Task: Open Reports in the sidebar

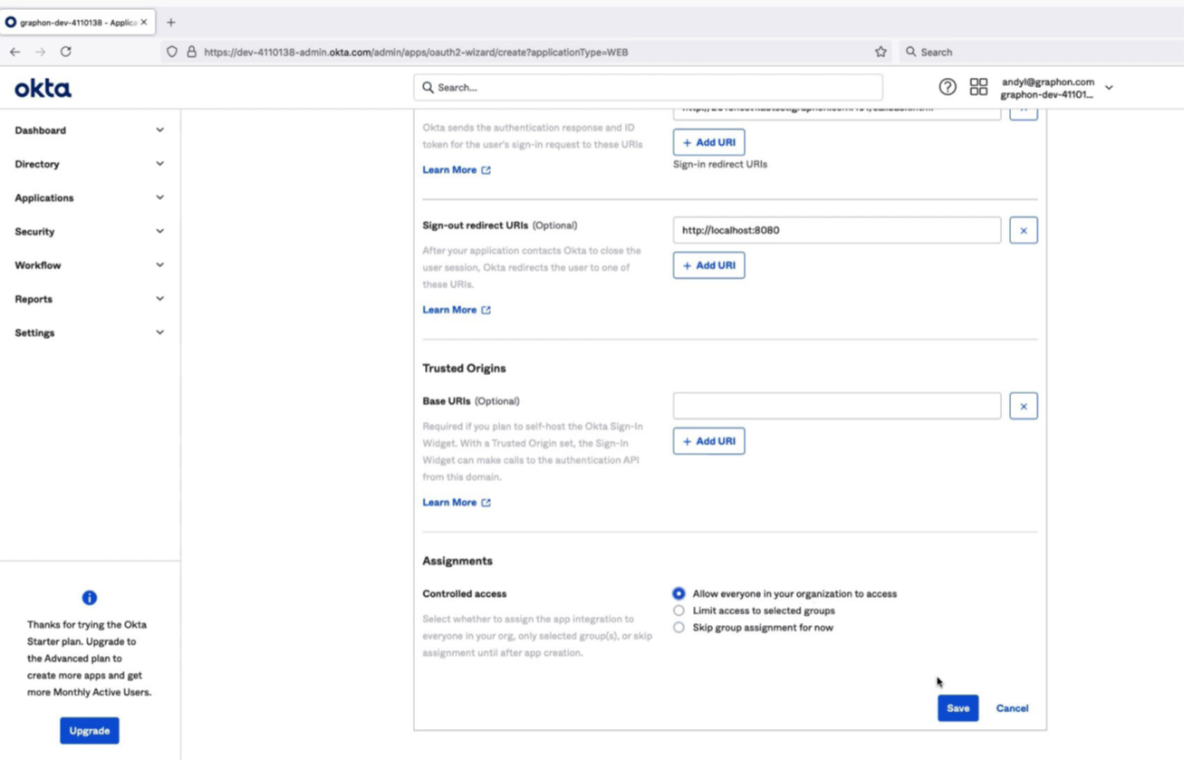Action: click(x=34, y=299)
